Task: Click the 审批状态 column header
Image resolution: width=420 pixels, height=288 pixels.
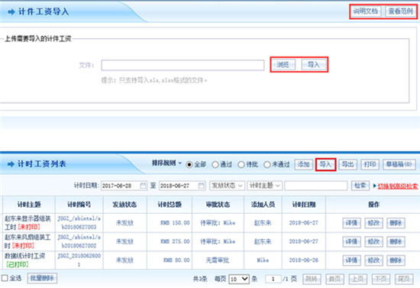Action: pos(218,205)
